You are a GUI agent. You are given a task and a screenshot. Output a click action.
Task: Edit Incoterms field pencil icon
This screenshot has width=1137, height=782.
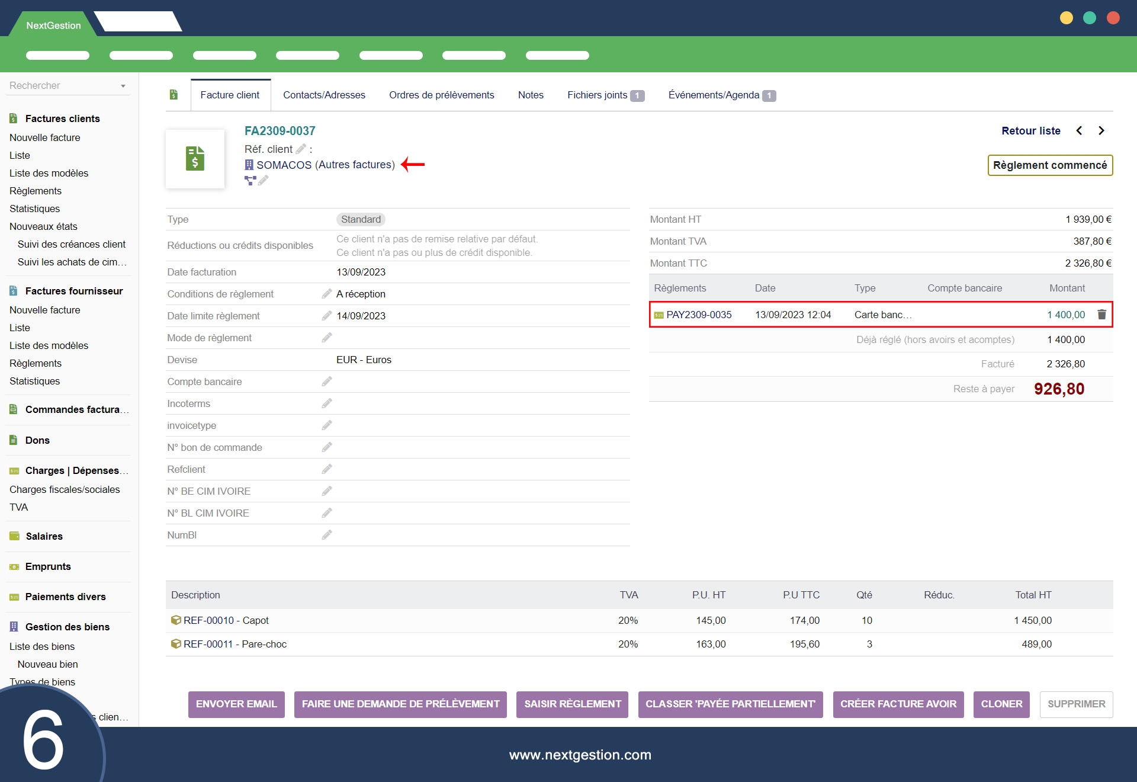[326, 403]
